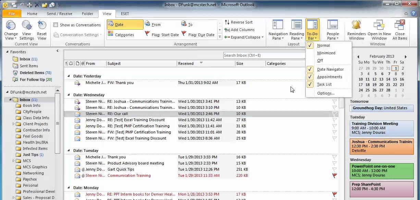Select February 14 in the date navigator
The width and height of the screenshot is (420, 200).
pos(388,79)
